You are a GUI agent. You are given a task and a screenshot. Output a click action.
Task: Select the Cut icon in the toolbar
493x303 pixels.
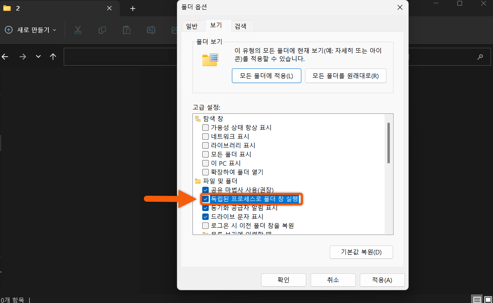click(78, 30)
